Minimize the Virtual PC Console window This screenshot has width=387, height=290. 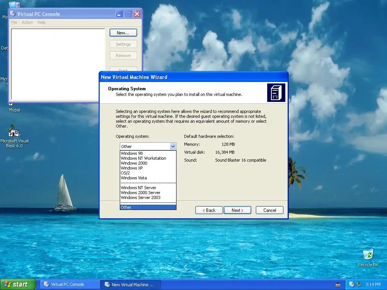pyautogui.click(x=119, y=14)
